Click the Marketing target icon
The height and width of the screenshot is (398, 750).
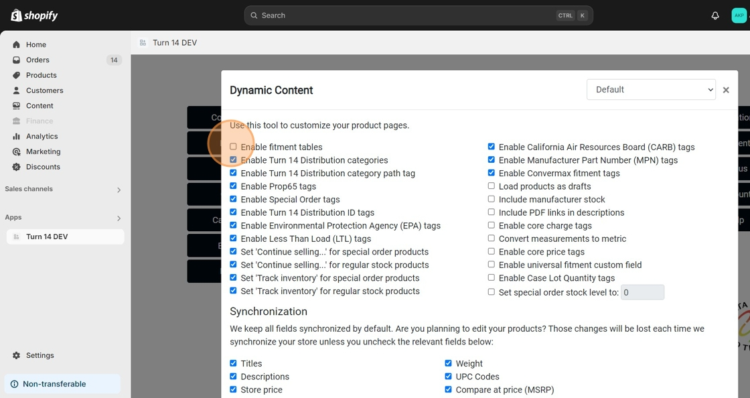point(16,151)
